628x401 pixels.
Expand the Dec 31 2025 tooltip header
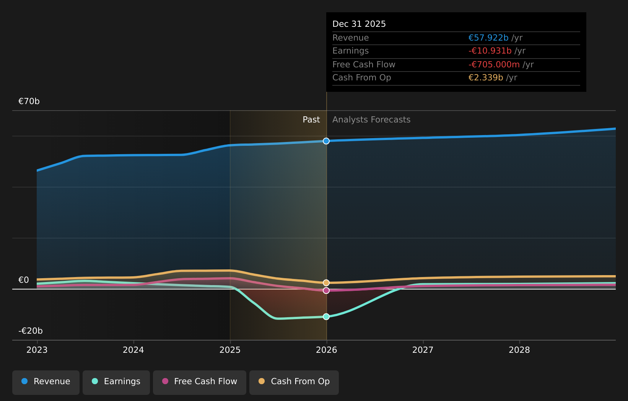click(x=359, y=23)
